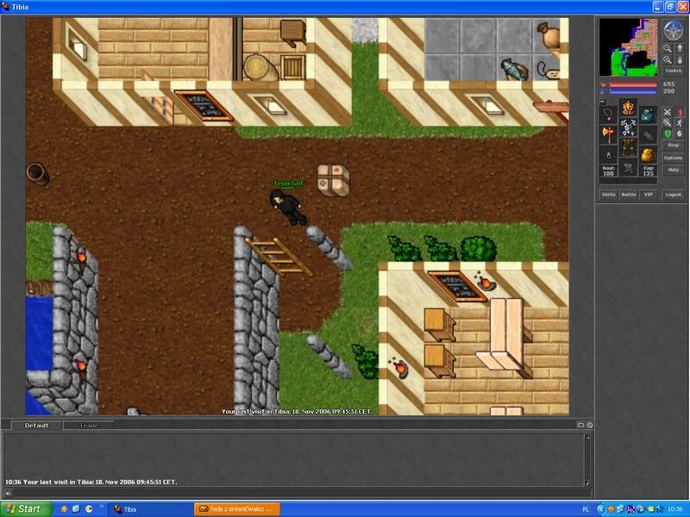Click the taskbar clock showing 10:36
This screenshot has width=690, height=517.
pyautogui.click(x=675, y=509)
